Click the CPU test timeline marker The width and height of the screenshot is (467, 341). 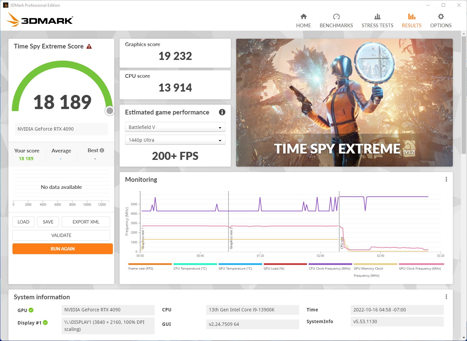pos(342,243)
